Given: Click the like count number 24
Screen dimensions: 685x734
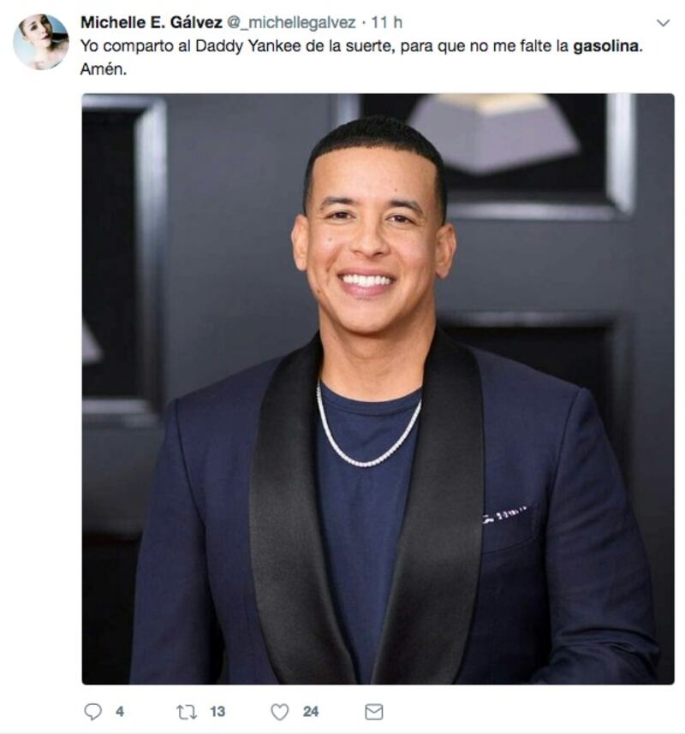Looking at the screenshot, I should (311, 712).
